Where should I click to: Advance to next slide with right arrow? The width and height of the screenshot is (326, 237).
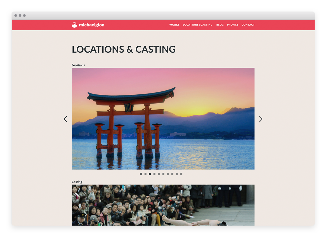[x=260, y=119]
